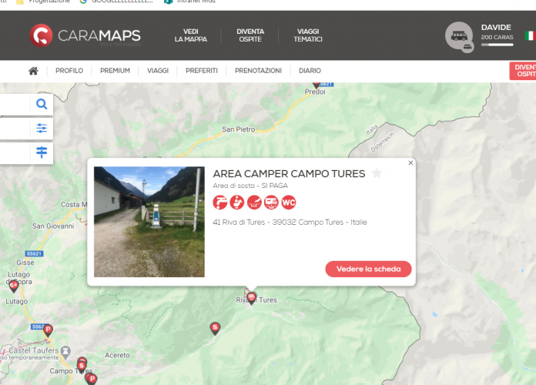Click the Vedere la scheda button
This screenshot has width=536, height=385.
pyautogui.click(x=368, y=269)
